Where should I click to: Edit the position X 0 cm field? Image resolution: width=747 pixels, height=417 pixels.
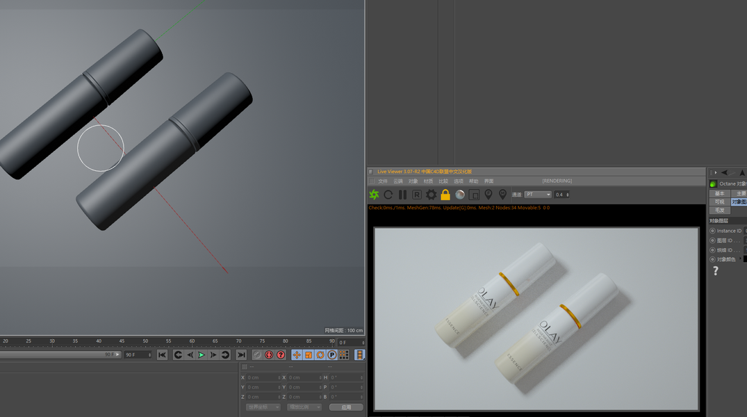pyautogui.click(x=264, y=377)
